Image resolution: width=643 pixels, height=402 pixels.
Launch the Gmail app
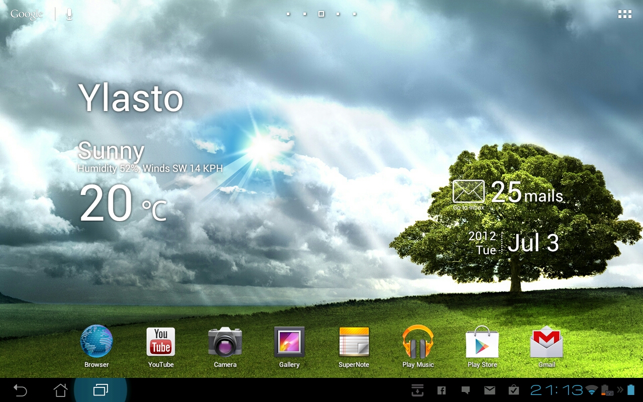coord(547,346)
